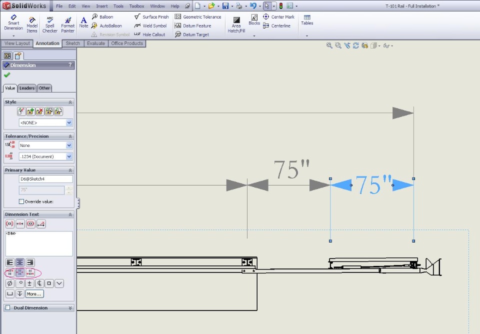This screenshot has width=480, height=334.
Task: Switch to the Sketch tab
Action: click(73, 43)
